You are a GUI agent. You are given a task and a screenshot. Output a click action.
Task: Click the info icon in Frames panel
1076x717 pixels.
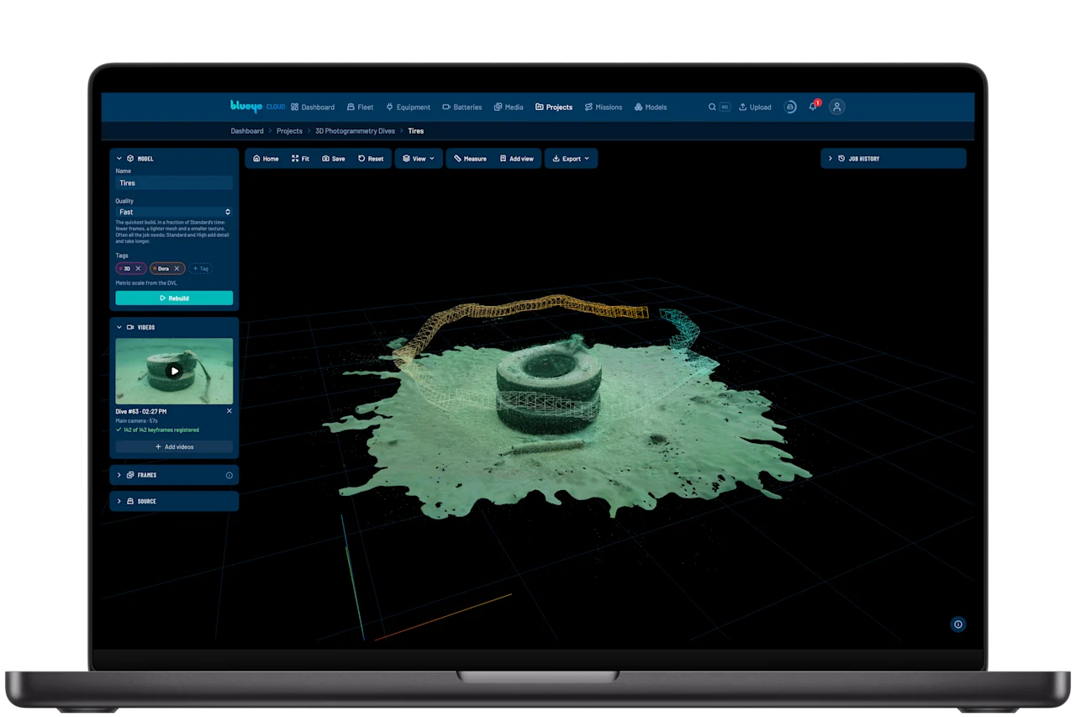[229, 475]
